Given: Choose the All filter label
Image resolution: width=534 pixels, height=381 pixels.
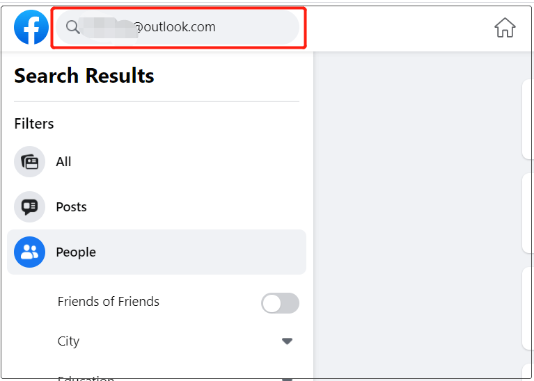Looking at the screenshot, I should (63, 161).
